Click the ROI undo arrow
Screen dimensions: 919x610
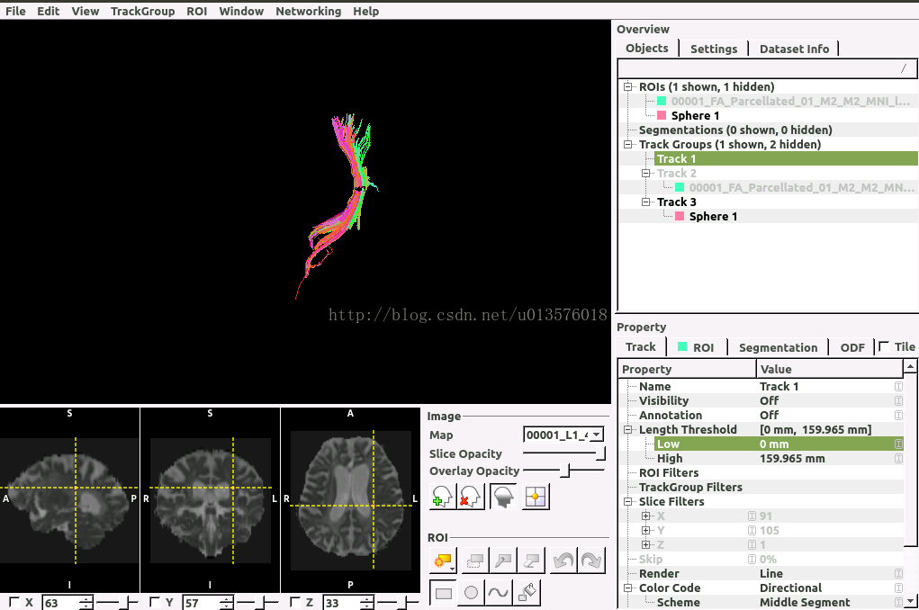pos(563,561)
